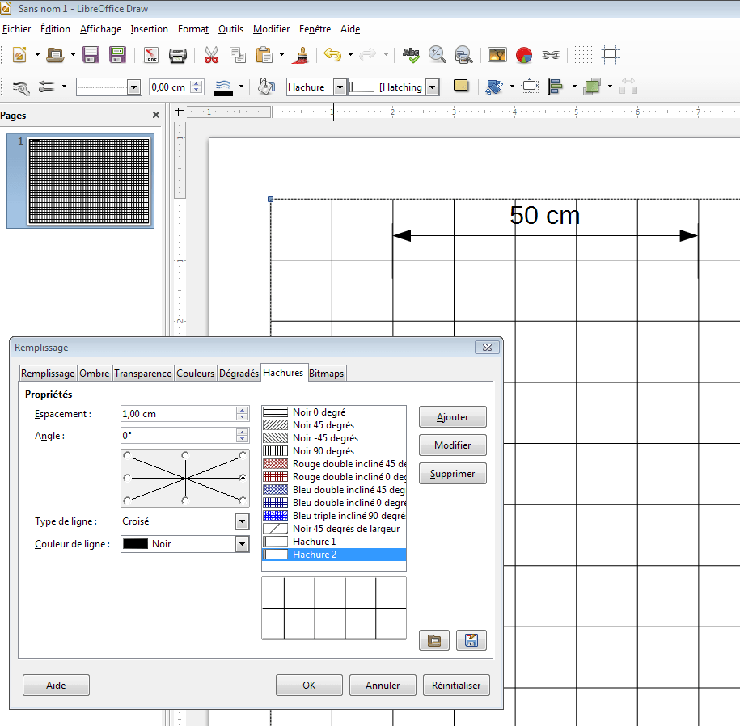
Task: Click the Load Hatching List icon
Action: [434, 640]
